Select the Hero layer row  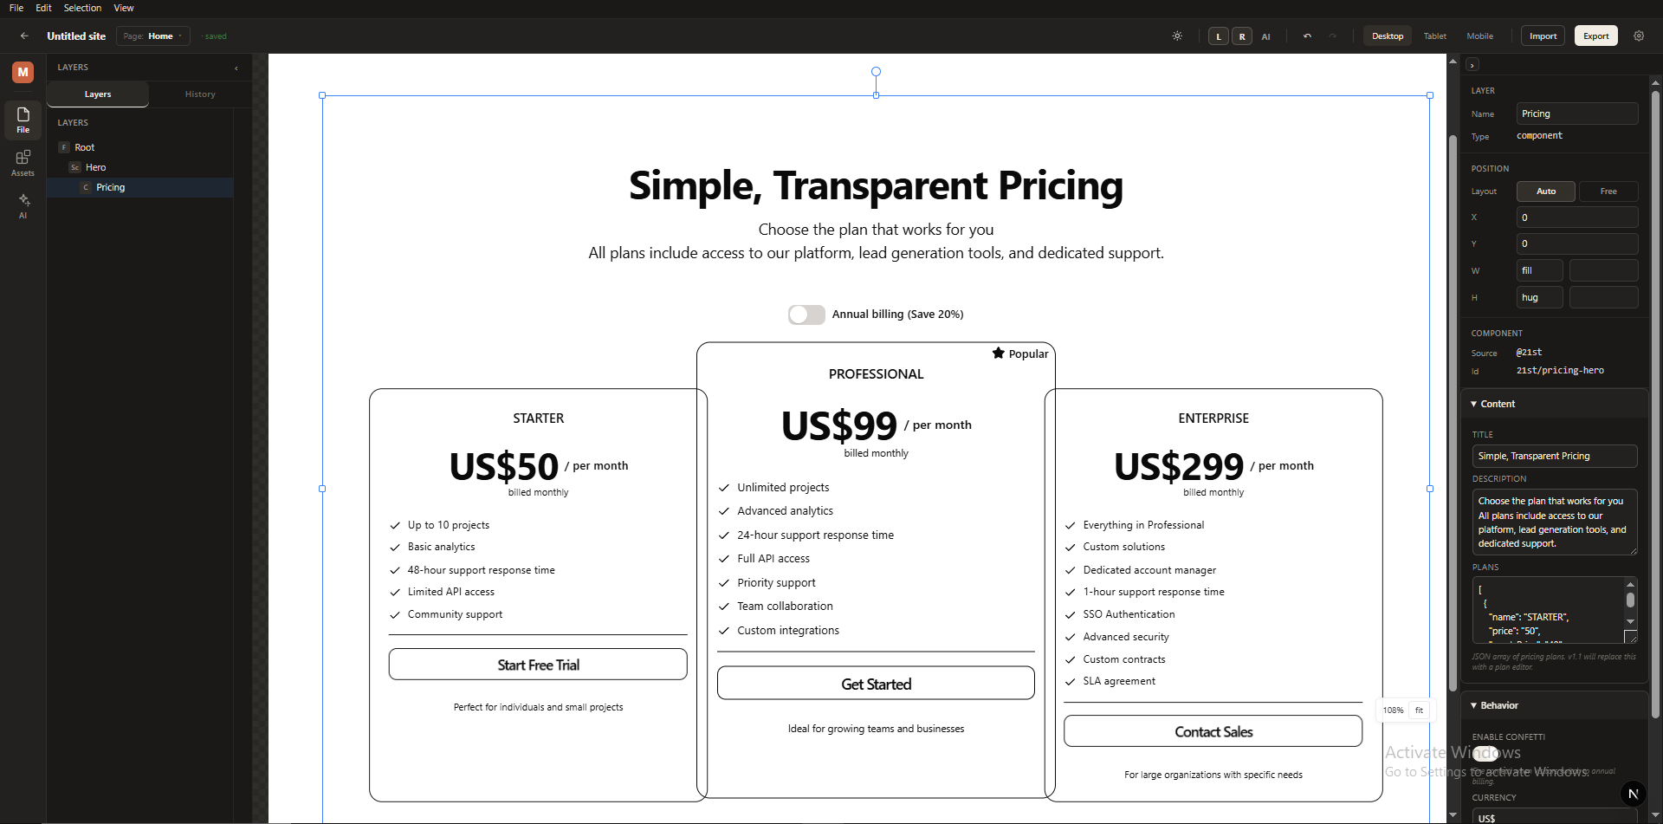click(x=139, y=167)
